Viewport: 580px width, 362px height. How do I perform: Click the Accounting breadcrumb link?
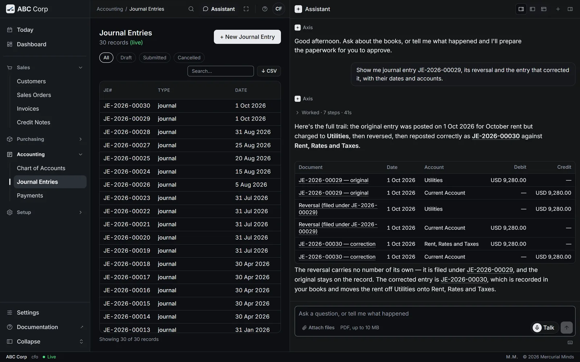[110, 9]
